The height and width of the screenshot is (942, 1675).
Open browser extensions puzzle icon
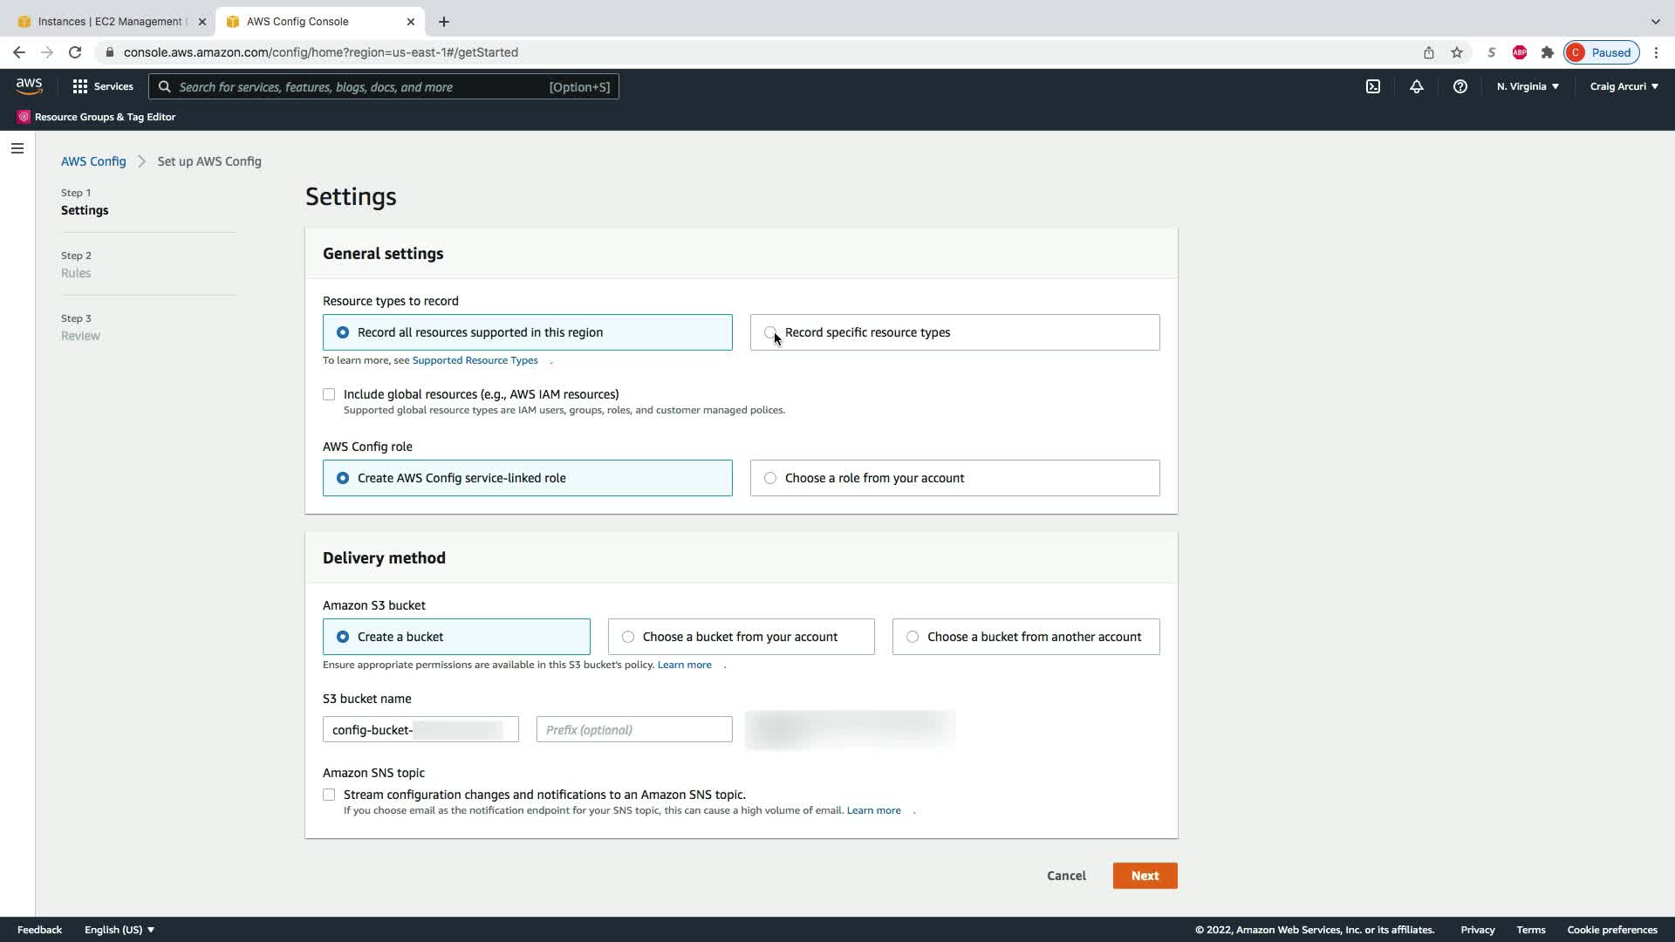(1547, 52)
